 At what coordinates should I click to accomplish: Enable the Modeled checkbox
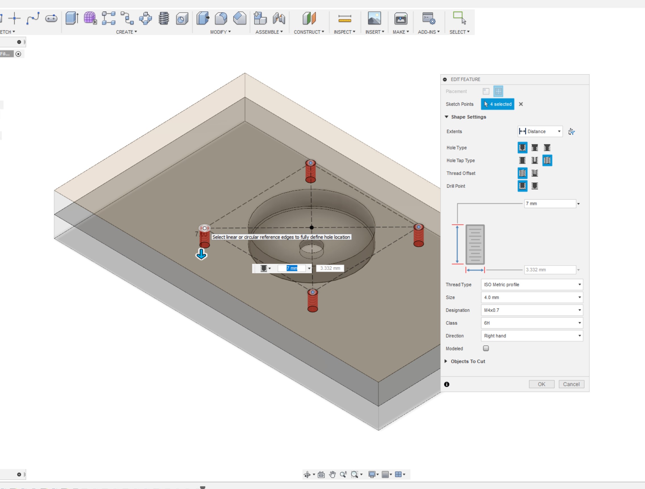[486, 348]
